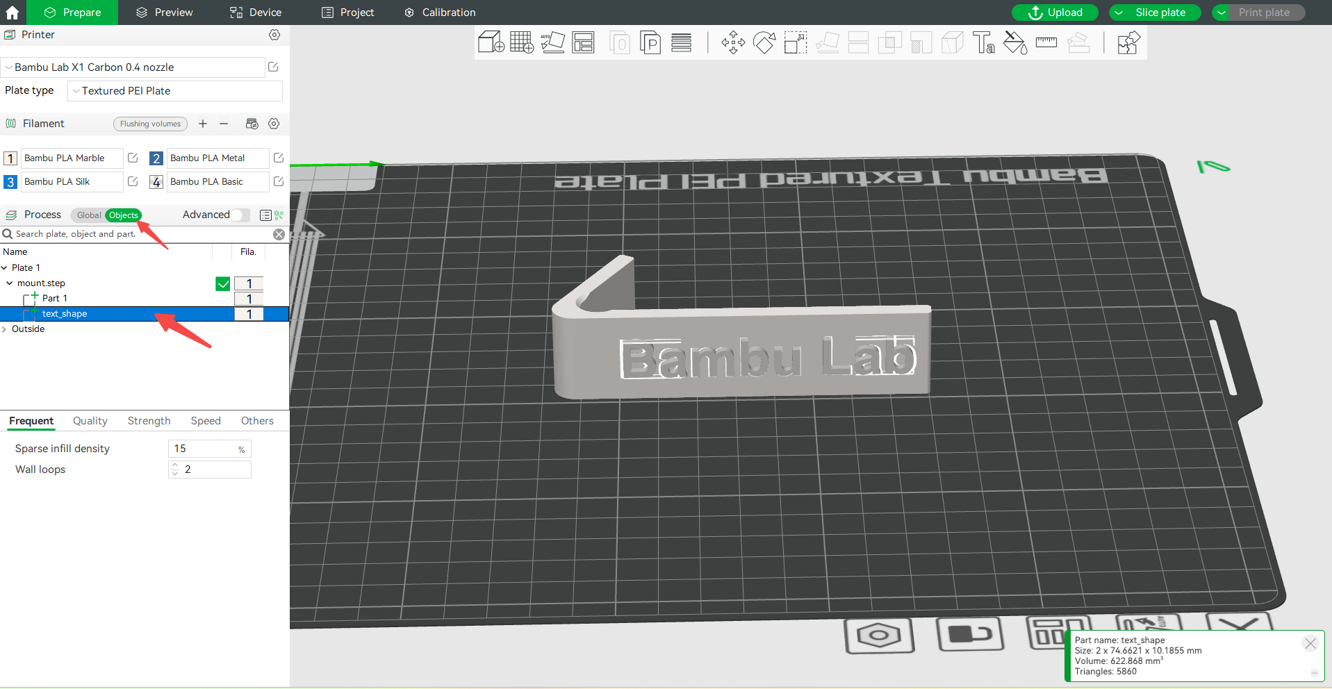This screenshot has width=1332, height=689.
Task: Open the Slice plate dropdown arrow
Action: (x=1119, y=13)
